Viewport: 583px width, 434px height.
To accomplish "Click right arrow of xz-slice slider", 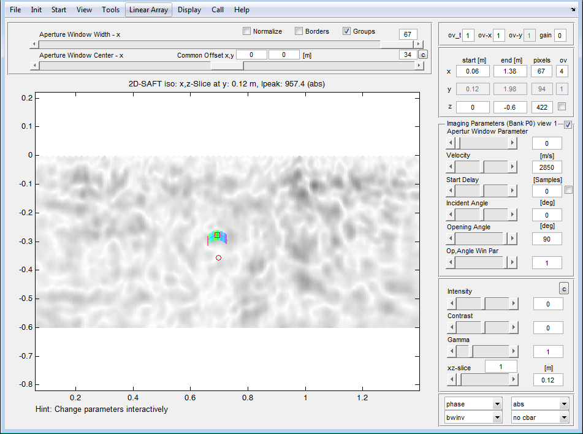I will pyautogui.click(x=514, y=379).
